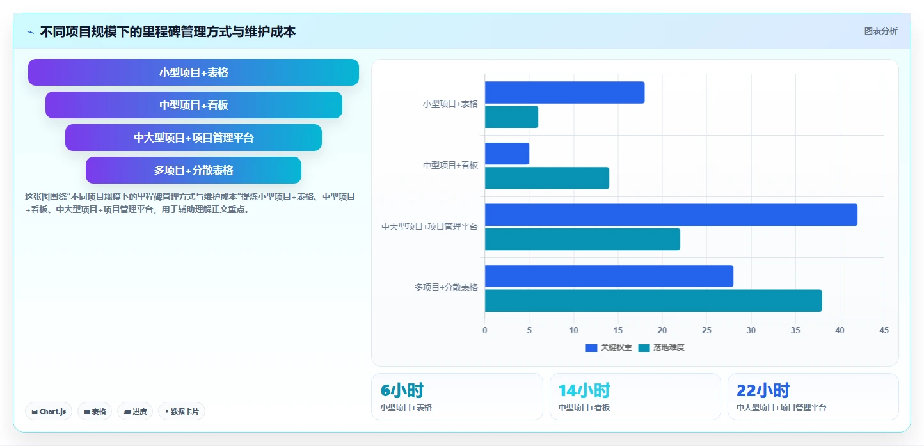
Task: Select the 小型项目+表格 funnel bar
Action: (x=193, y=72)
